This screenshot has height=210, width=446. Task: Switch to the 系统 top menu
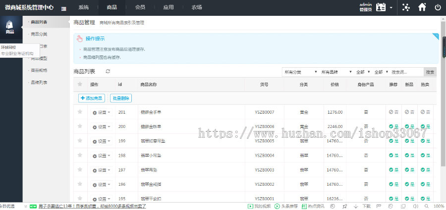(x=83, y=8)
